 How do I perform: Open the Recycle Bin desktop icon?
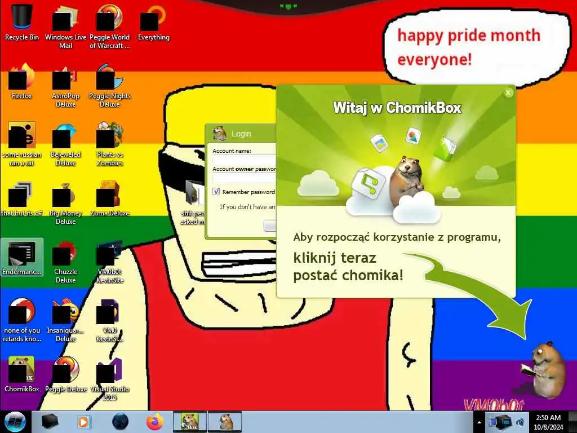(22, 23)
